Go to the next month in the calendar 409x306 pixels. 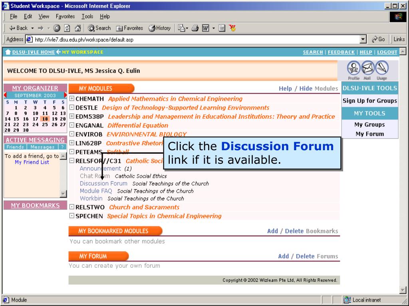(x=65, y=95)
